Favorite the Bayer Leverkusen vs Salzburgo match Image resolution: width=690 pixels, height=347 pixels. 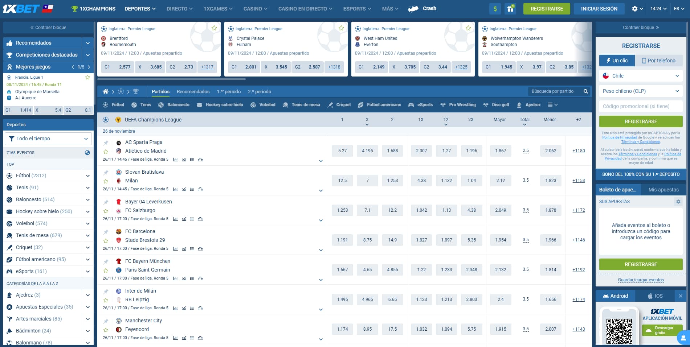click(x=106, y=210)
